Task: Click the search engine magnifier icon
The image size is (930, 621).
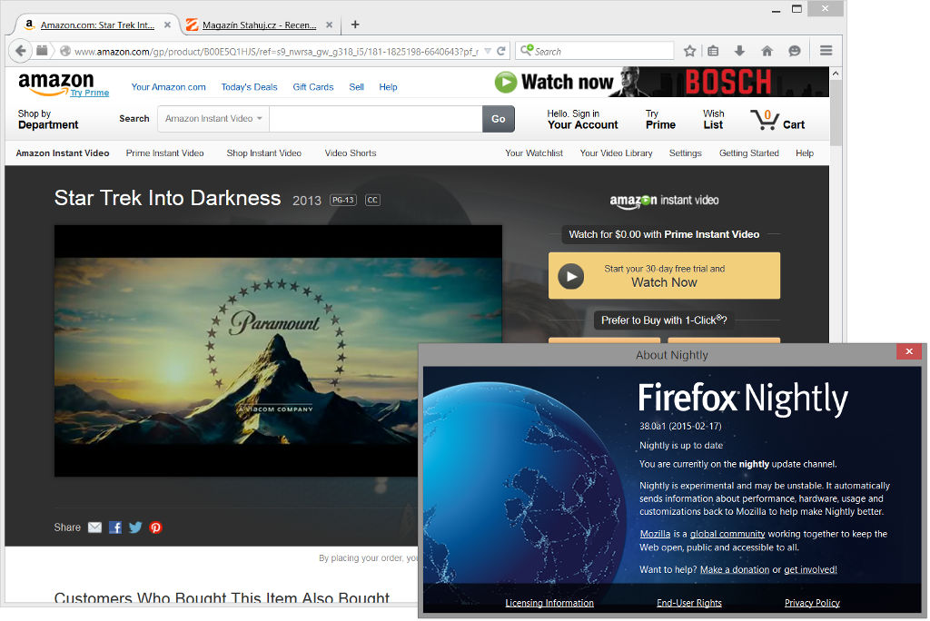Action: [x=526, y=51]
